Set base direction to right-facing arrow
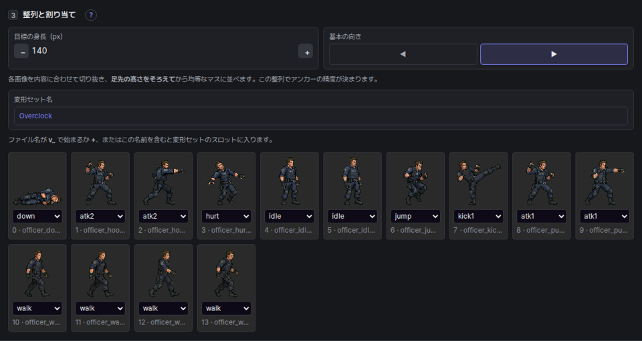Image resolution: width=642 pixels, height=341 pixels. (x=554, y=54)
